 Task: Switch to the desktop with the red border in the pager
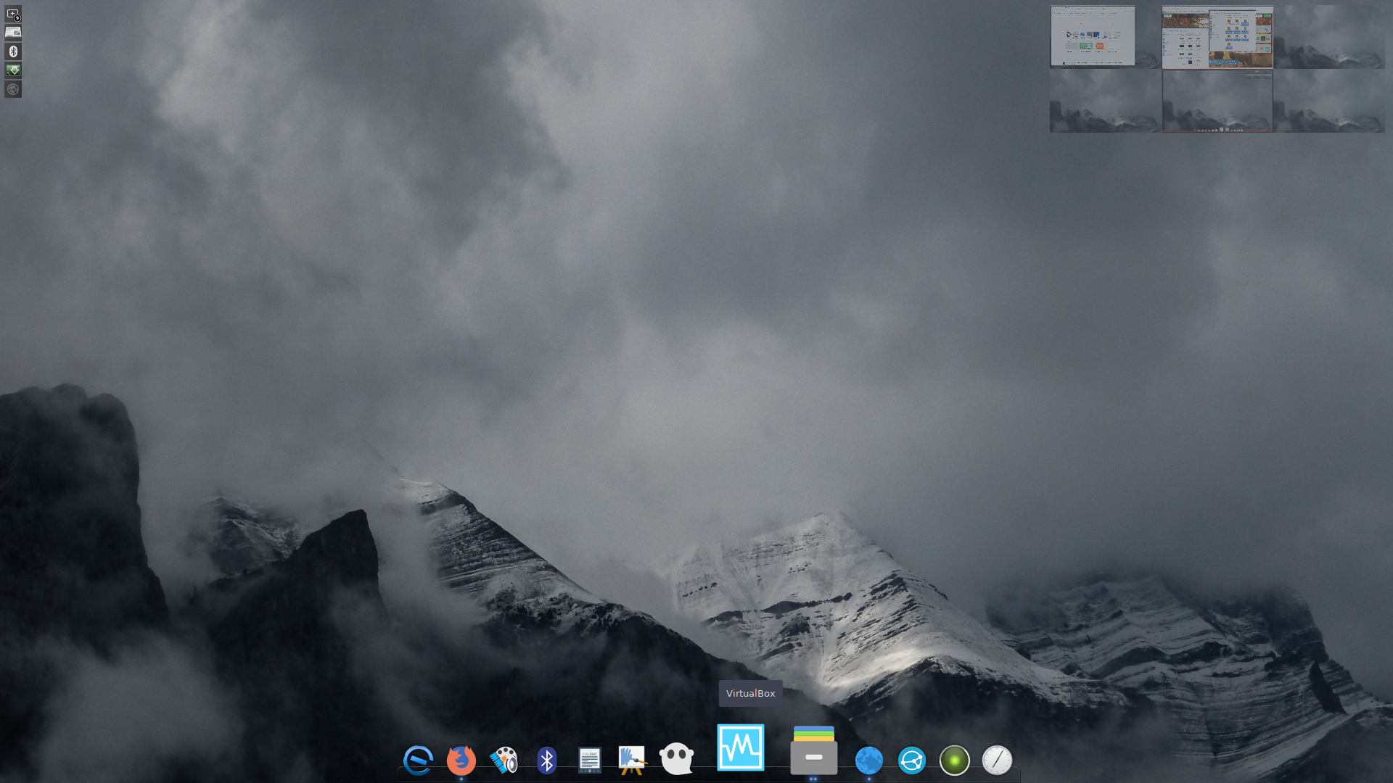(x=1217, y=101)
